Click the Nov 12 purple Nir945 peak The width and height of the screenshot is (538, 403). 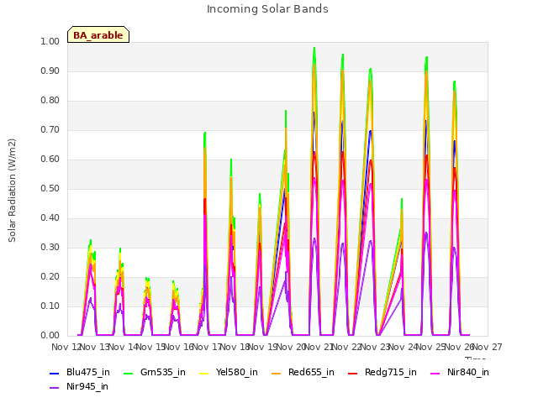pyautogui.click(x=90, y=298)
